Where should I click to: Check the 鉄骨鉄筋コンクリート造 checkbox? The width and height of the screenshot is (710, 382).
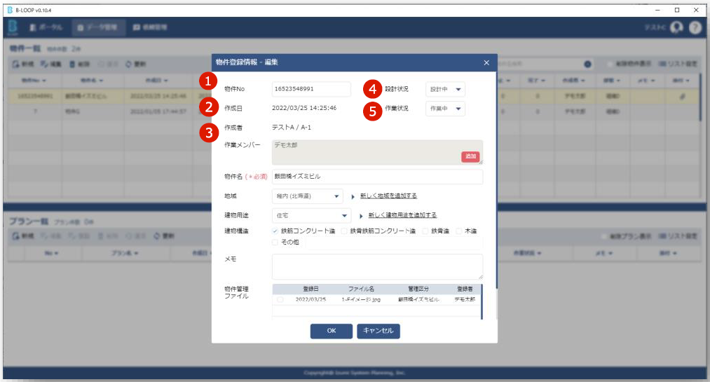coord(344,231)
